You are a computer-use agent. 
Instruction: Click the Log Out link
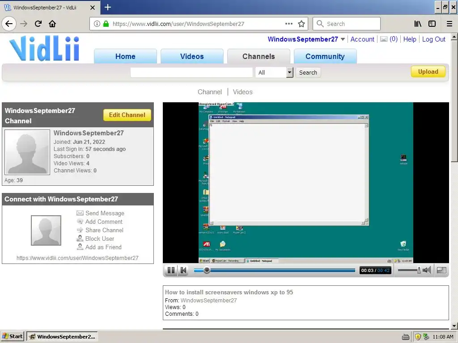pyautogui.click(x=434, y=39)
